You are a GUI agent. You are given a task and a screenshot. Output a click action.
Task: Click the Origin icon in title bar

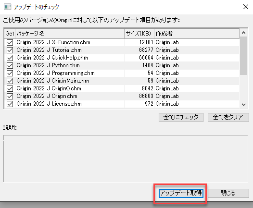7,7
